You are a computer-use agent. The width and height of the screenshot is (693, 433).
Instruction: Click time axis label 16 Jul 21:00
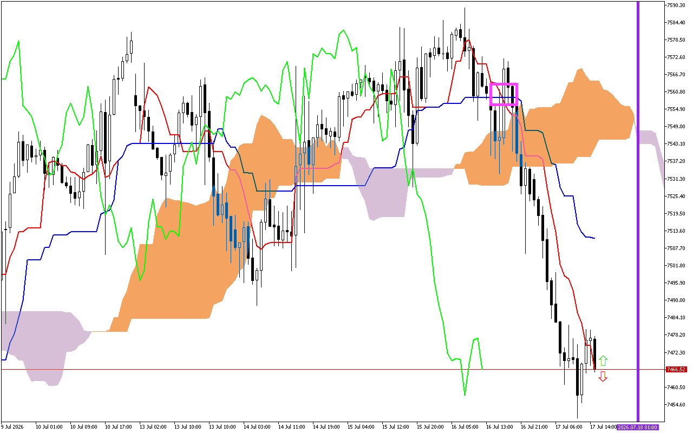[534, 427]
